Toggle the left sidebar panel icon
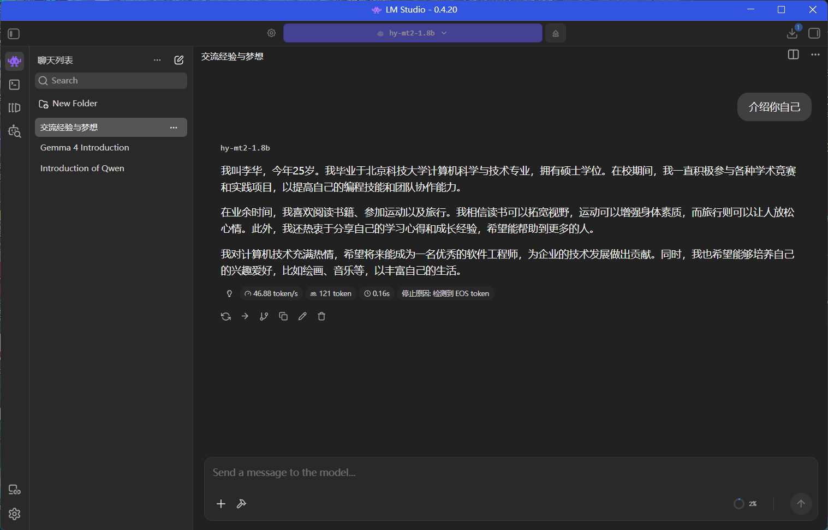Screen dimensions: 828x530 point(14,34)
